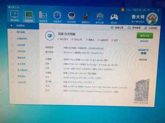Click the motherboard picture thumbnail
The width and height of the screenshot is (165, 123).
point(142,90)
